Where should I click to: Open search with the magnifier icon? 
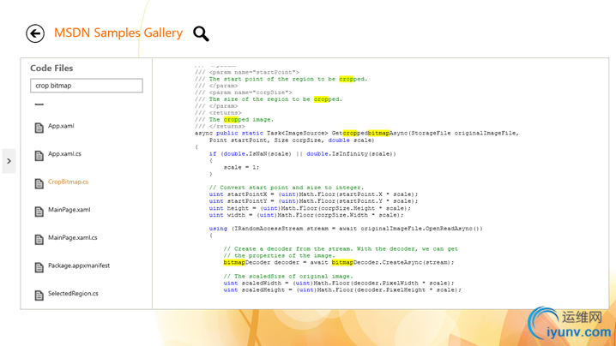pos(201,33)
